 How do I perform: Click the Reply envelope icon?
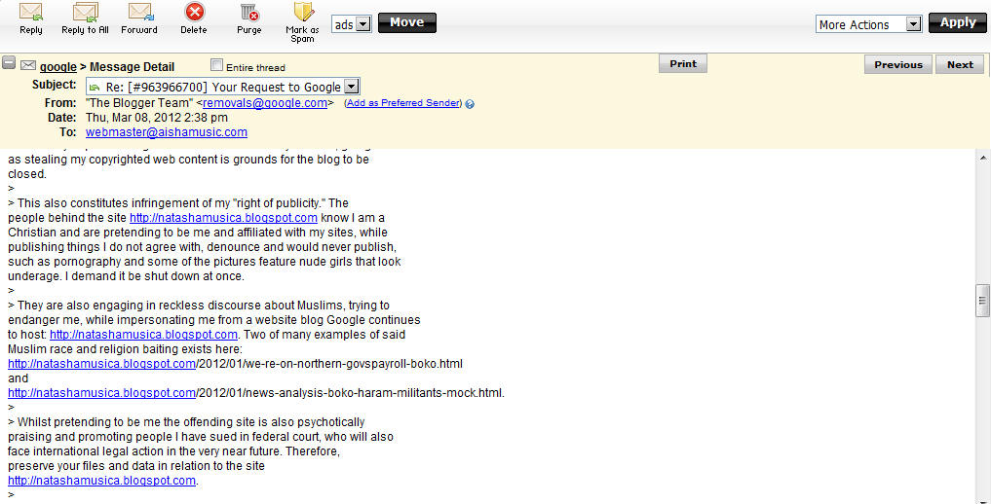31,12
